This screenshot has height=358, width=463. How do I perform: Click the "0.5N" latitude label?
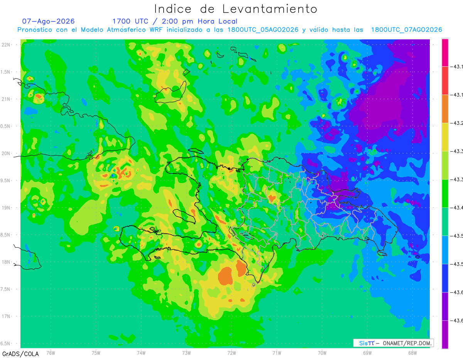6,126
